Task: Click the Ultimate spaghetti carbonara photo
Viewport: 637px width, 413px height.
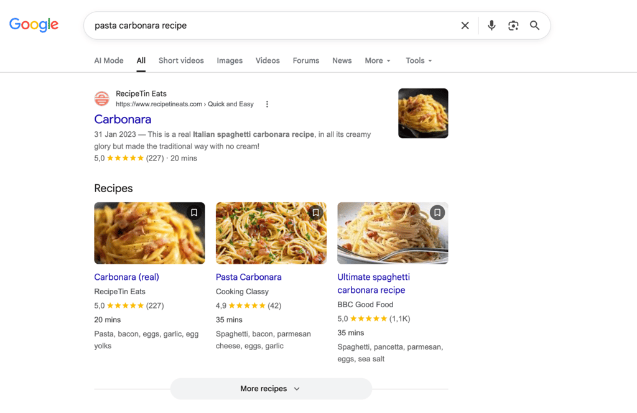Action: coord(393,233)
